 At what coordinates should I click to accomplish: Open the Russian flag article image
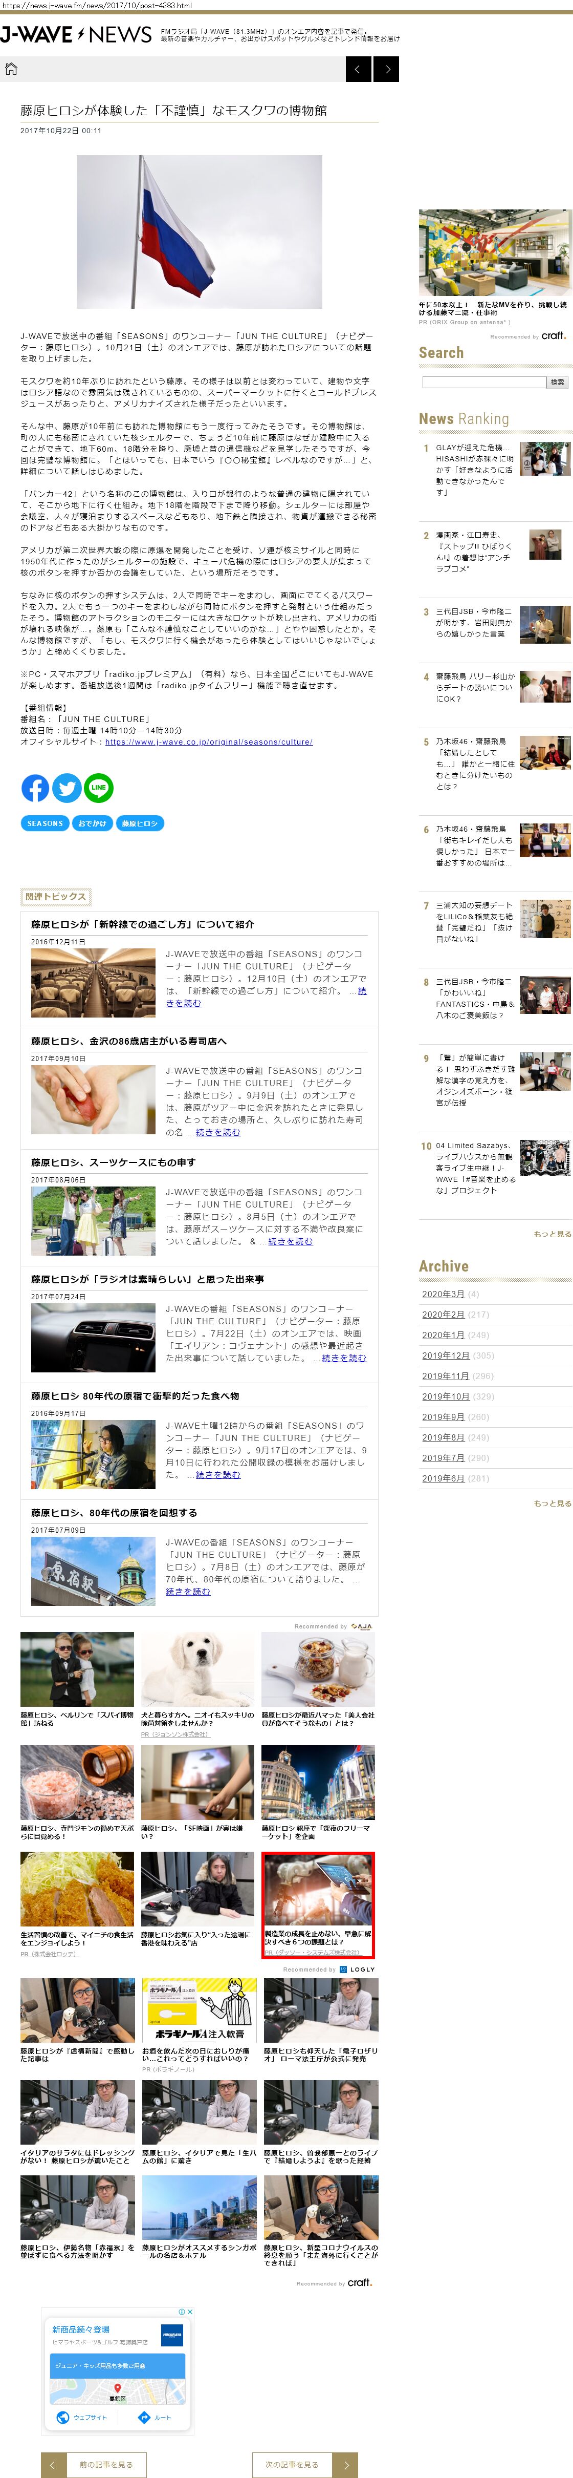pos(199,232)
